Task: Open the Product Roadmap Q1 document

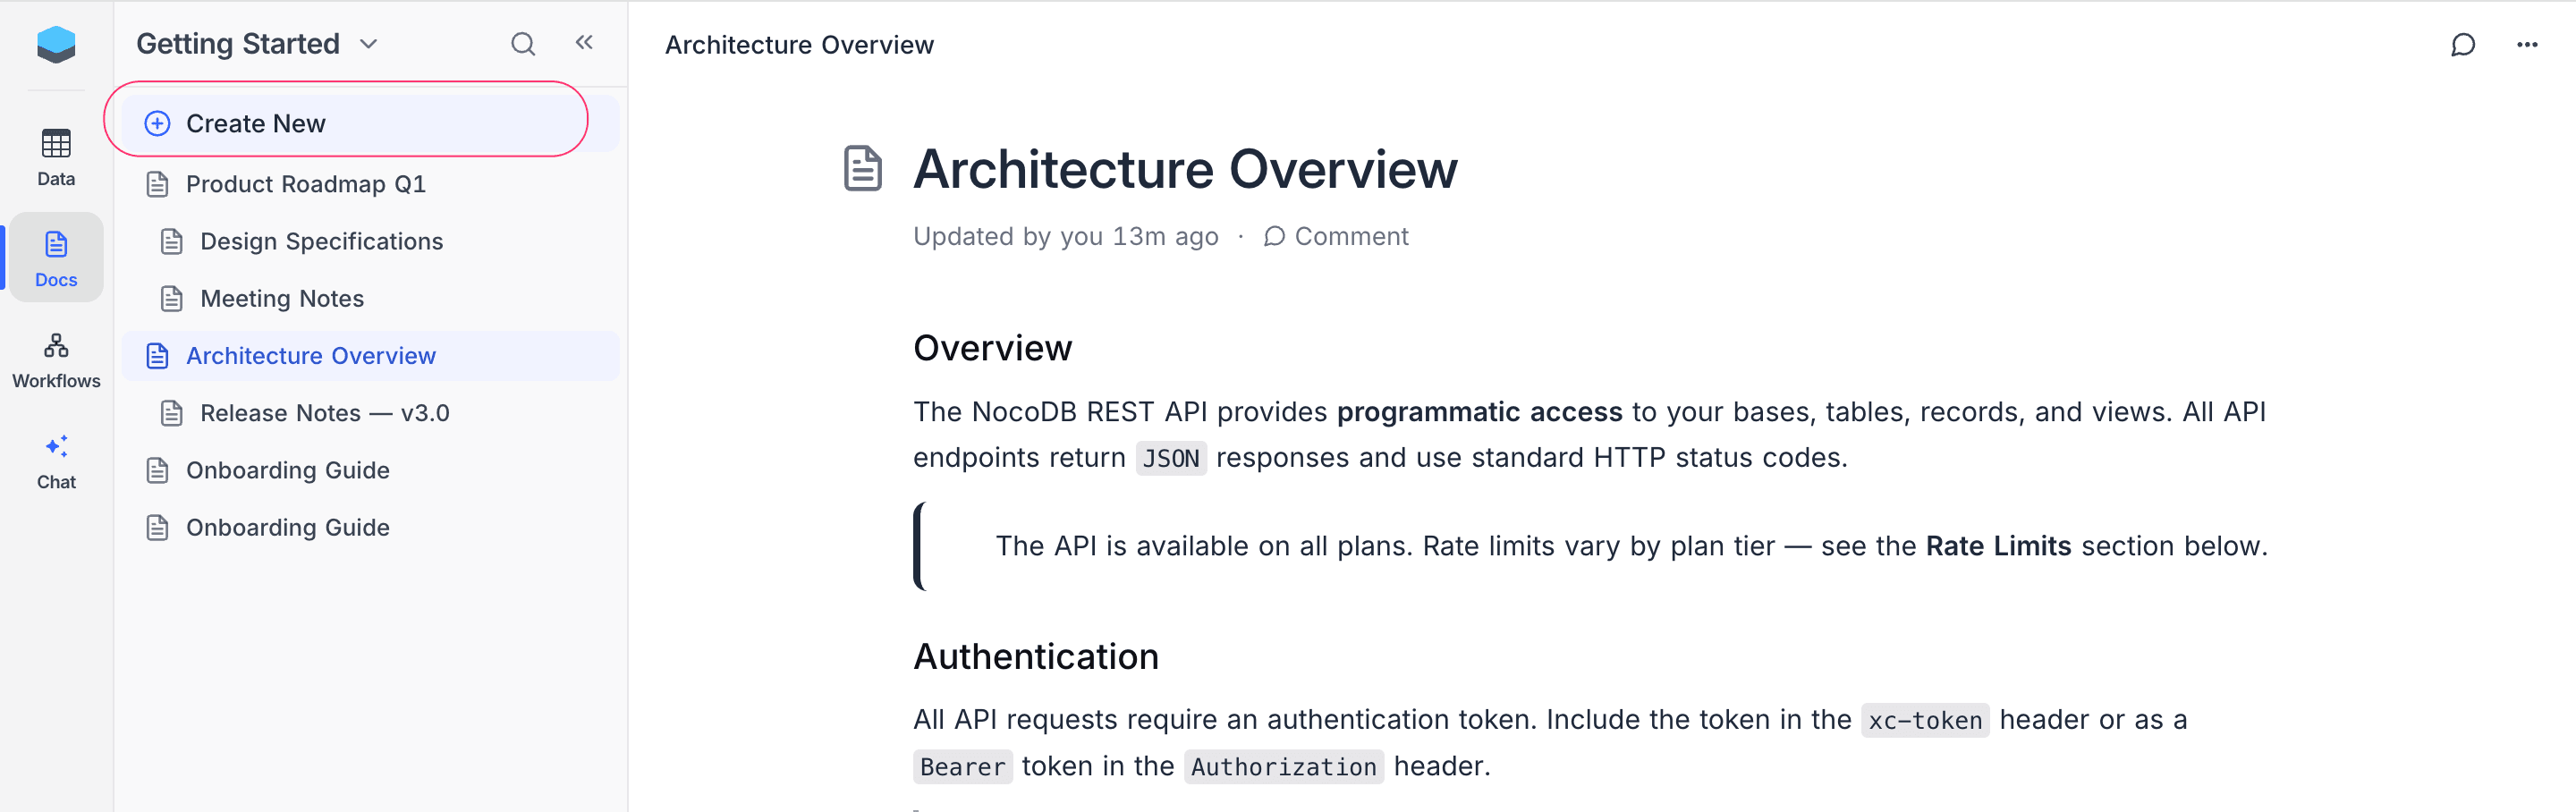Action: (306, 184)
